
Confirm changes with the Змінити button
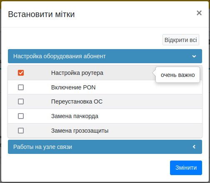coord(186,168)
